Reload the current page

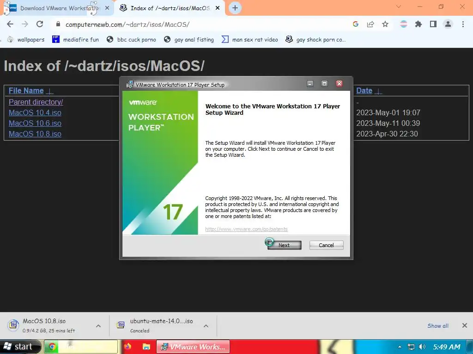tap(40, 24)
